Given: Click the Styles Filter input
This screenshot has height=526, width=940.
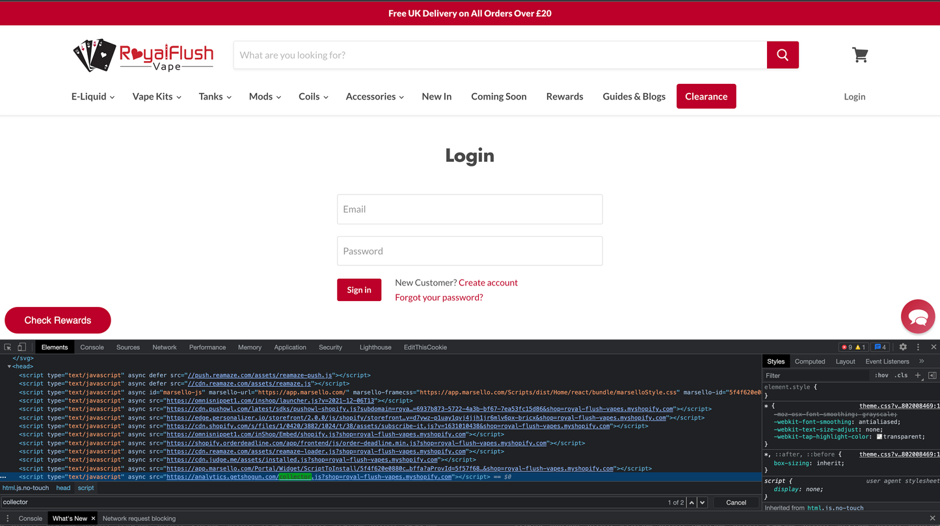Looking at the screenshot, I should pyautogui.click(x=816, y=375).
